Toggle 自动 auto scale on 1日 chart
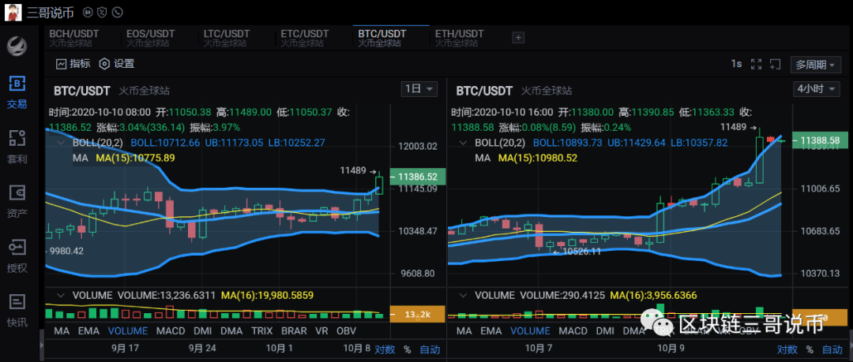 click(x=429, y=349)
